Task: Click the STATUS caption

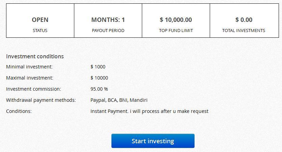Action: pyautogui.click(x=40, y=30)
